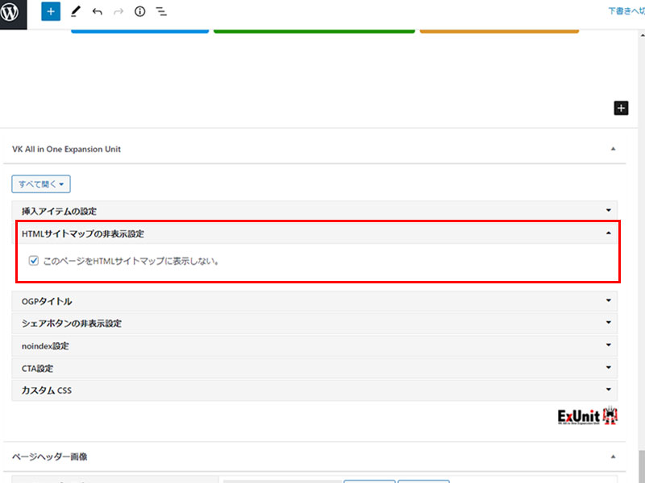
Task: Click the black add block button
Action: point(620,109)
